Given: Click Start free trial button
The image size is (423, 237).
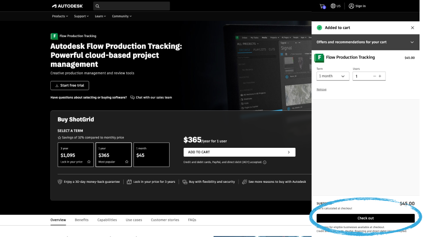Looking at the screenshot, I should pyautogui.click(x=70, y=85).
